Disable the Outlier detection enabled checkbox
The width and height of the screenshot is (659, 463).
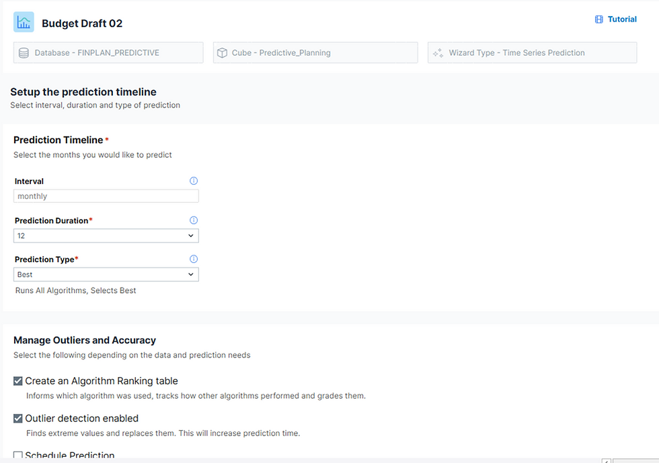pyautogui.click(x=17, y=419)
